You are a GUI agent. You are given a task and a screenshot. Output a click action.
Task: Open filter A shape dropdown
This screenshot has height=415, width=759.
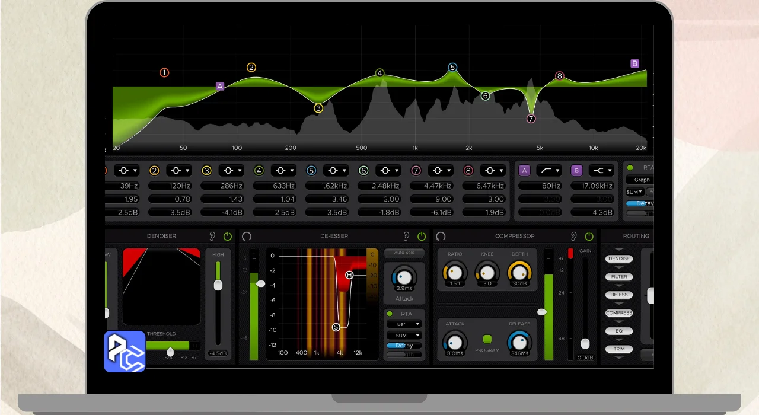[x=549, y=171]
